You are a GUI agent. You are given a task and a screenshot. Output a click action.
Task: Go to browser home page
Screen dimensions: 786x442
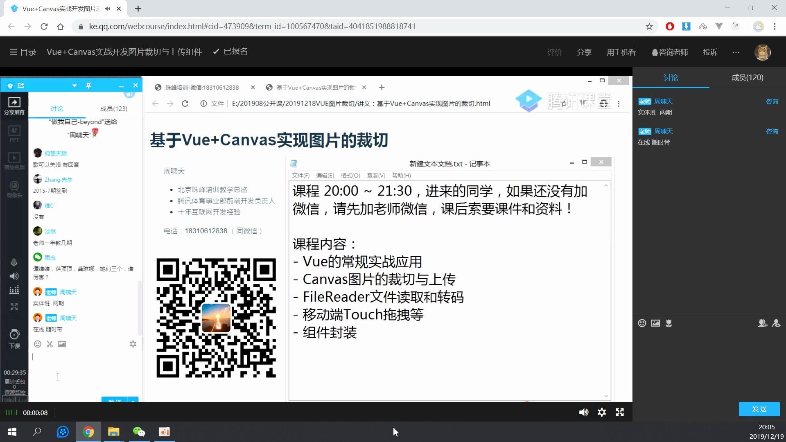point(61,27)
